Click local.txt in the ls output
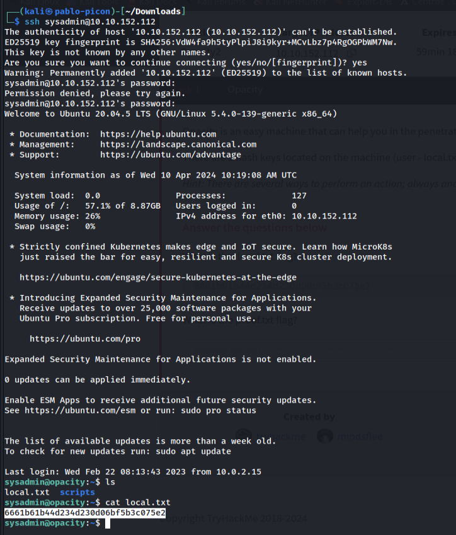 tap(22, 492)
